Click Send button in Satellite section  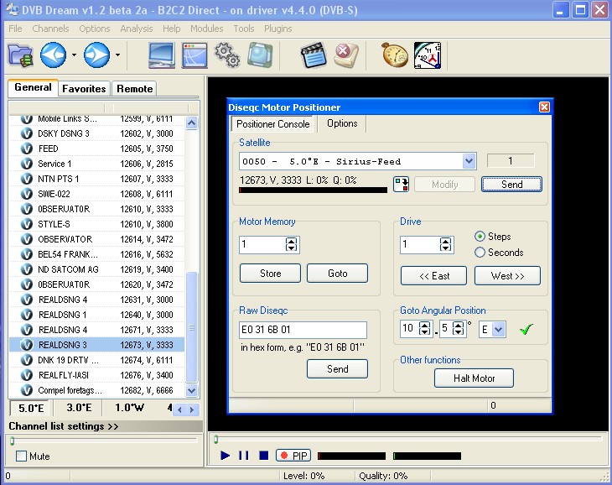pos(511,185)
